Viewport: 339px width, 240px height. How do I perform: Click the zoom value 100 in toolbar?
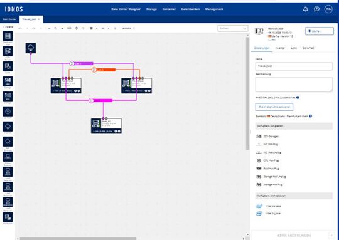tap(69, 28)
